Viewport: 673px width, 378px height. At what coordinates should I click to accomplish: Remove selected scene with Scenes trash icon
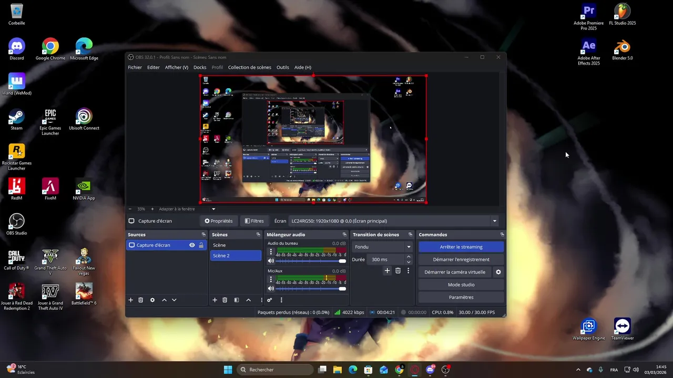pyautogui.click(x=225, y=300)
